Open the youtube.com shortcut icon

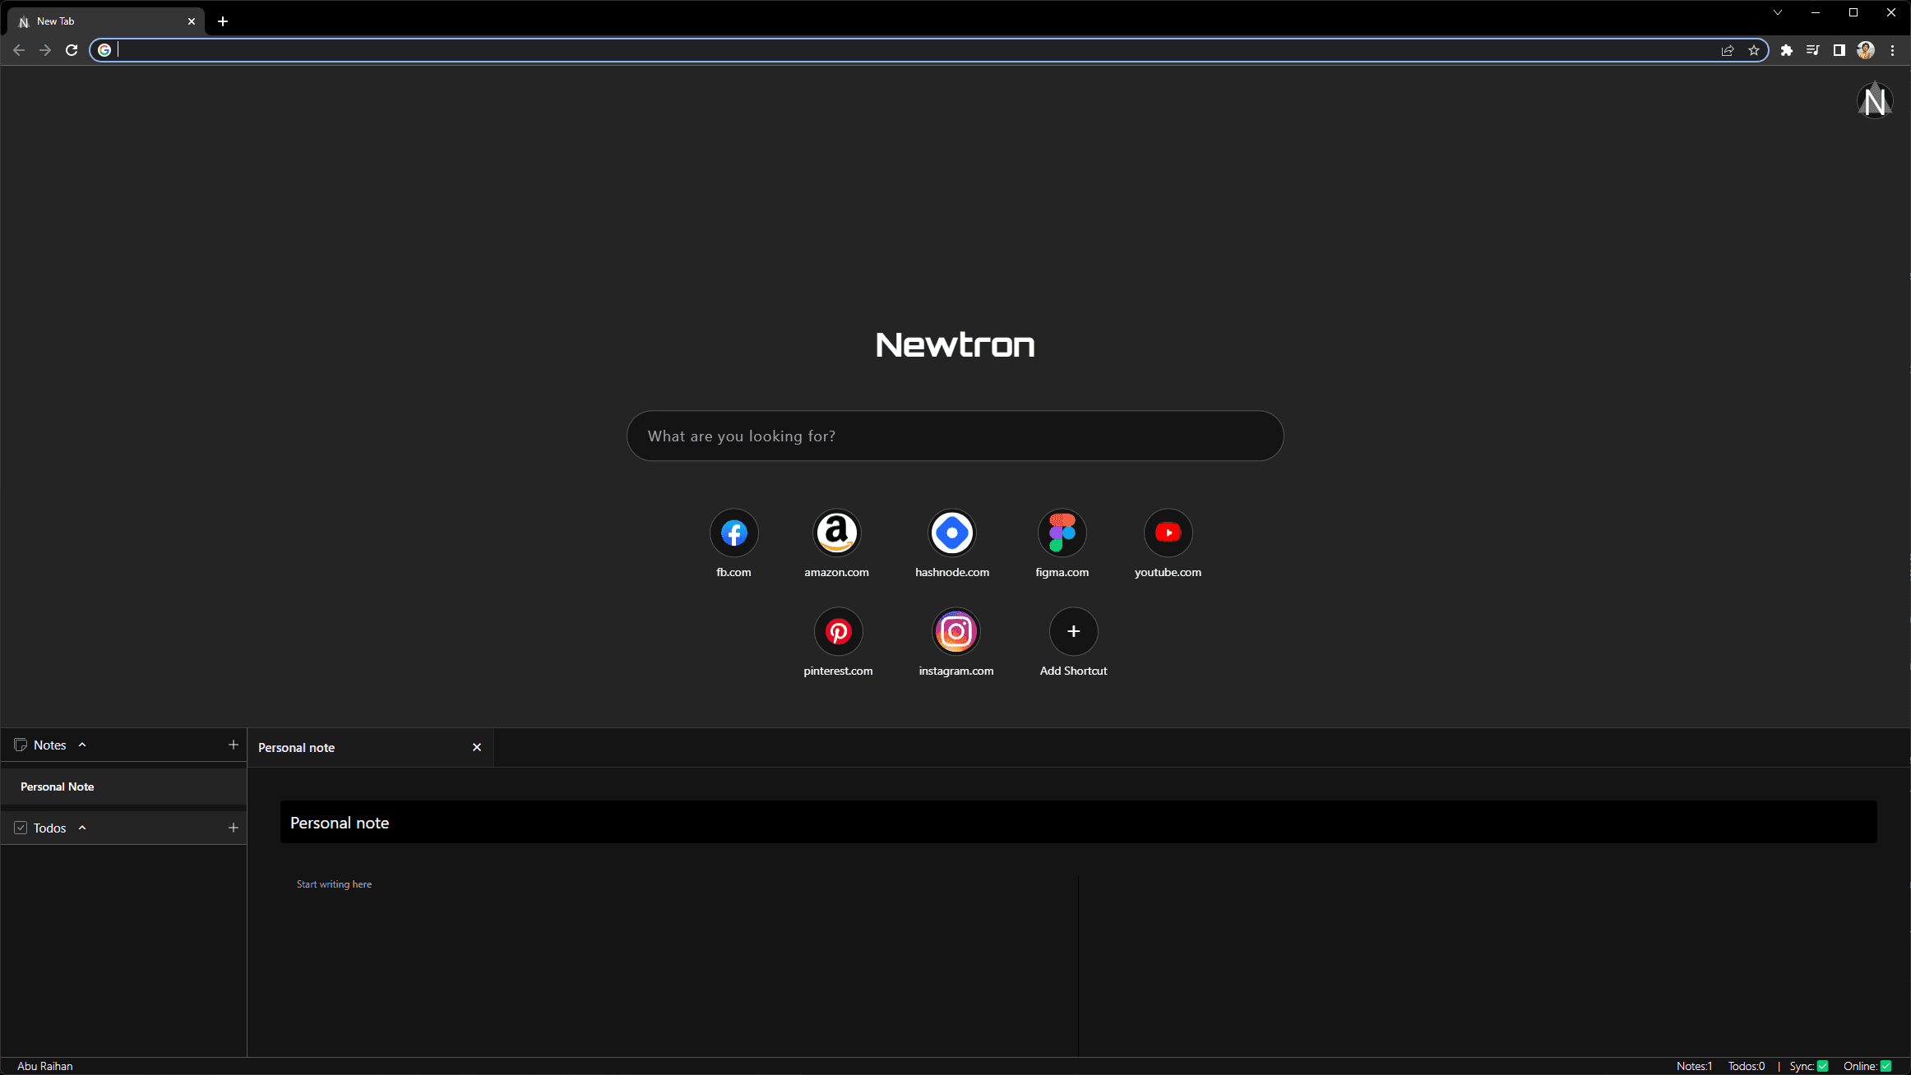point(1168,533)
